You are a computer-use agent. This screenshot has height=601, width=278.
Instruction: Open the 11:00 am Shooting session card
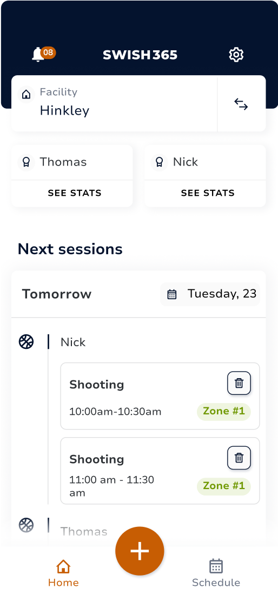point(160,471)
